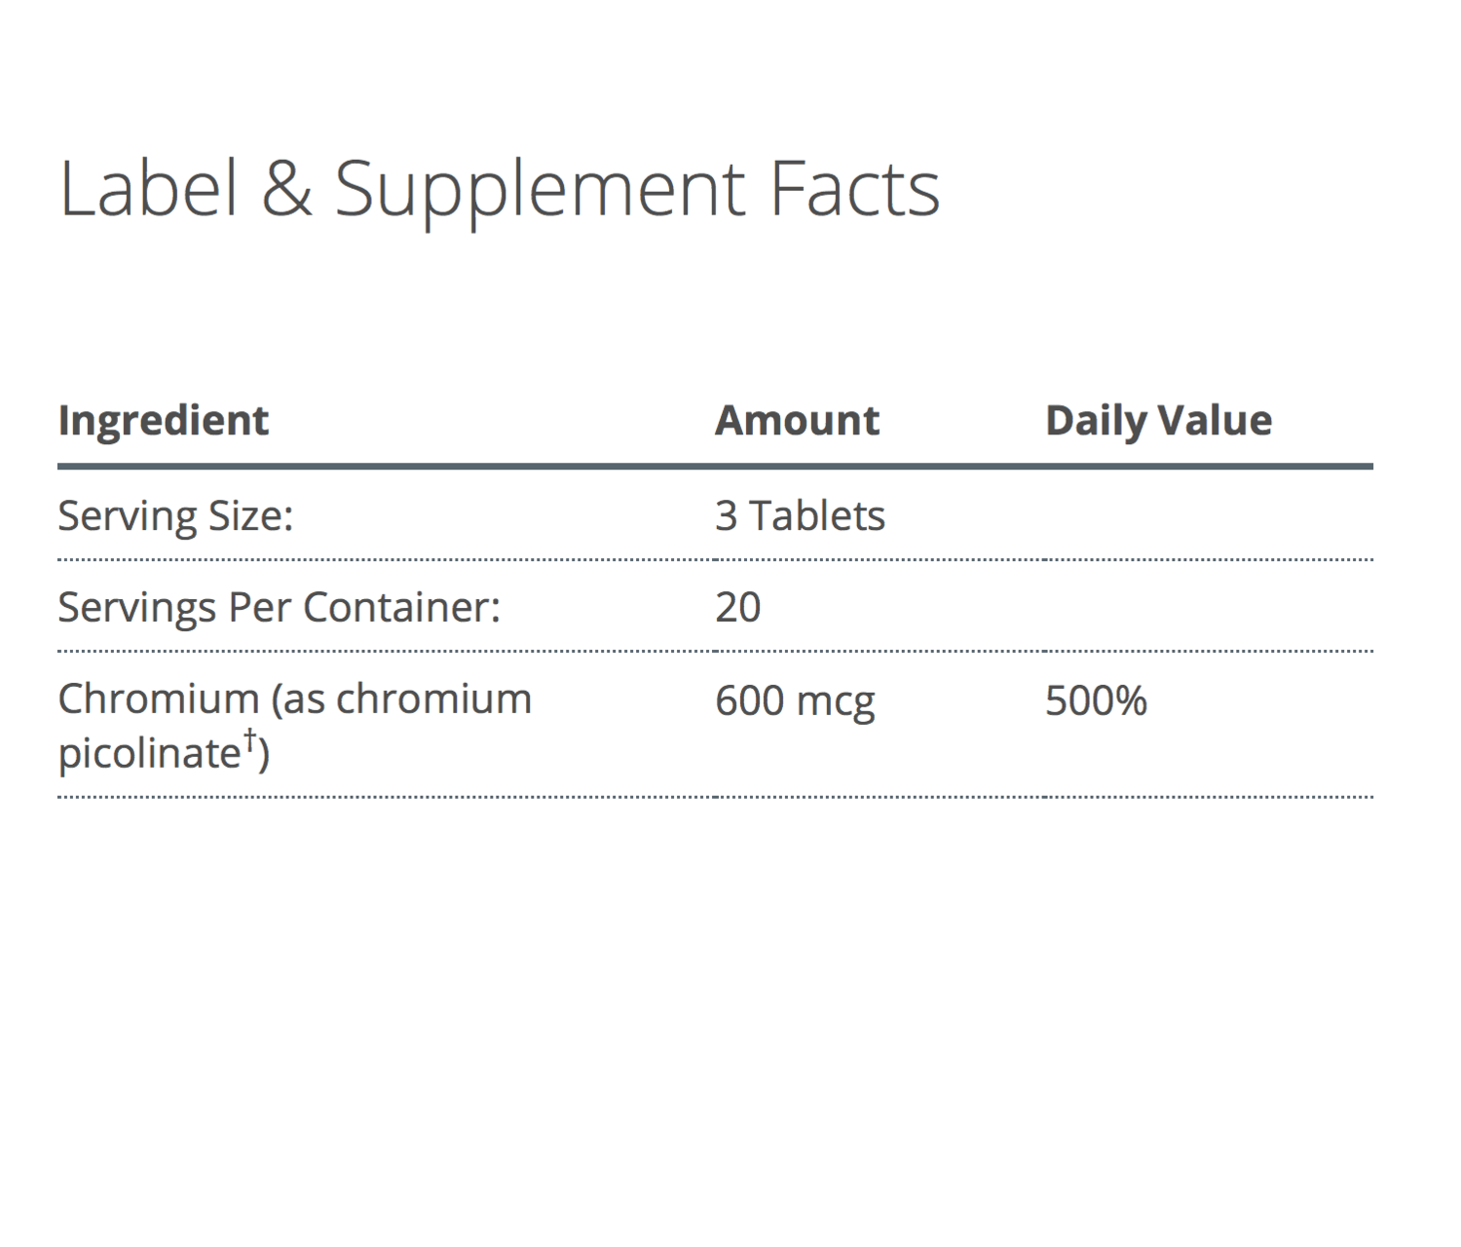Click the dagger footnote symbol after picolinate

(x=250, y=739)
